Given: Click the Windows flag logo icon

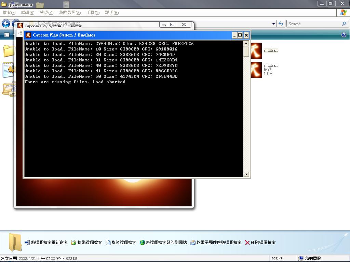Looking at the screenshot, I should tap(344, 13).
